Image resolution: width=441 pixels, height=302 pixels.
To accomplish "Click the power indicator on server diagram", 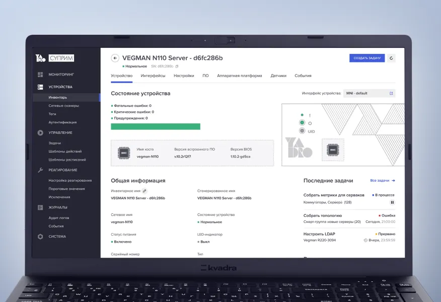I will (x=302, y=123).
